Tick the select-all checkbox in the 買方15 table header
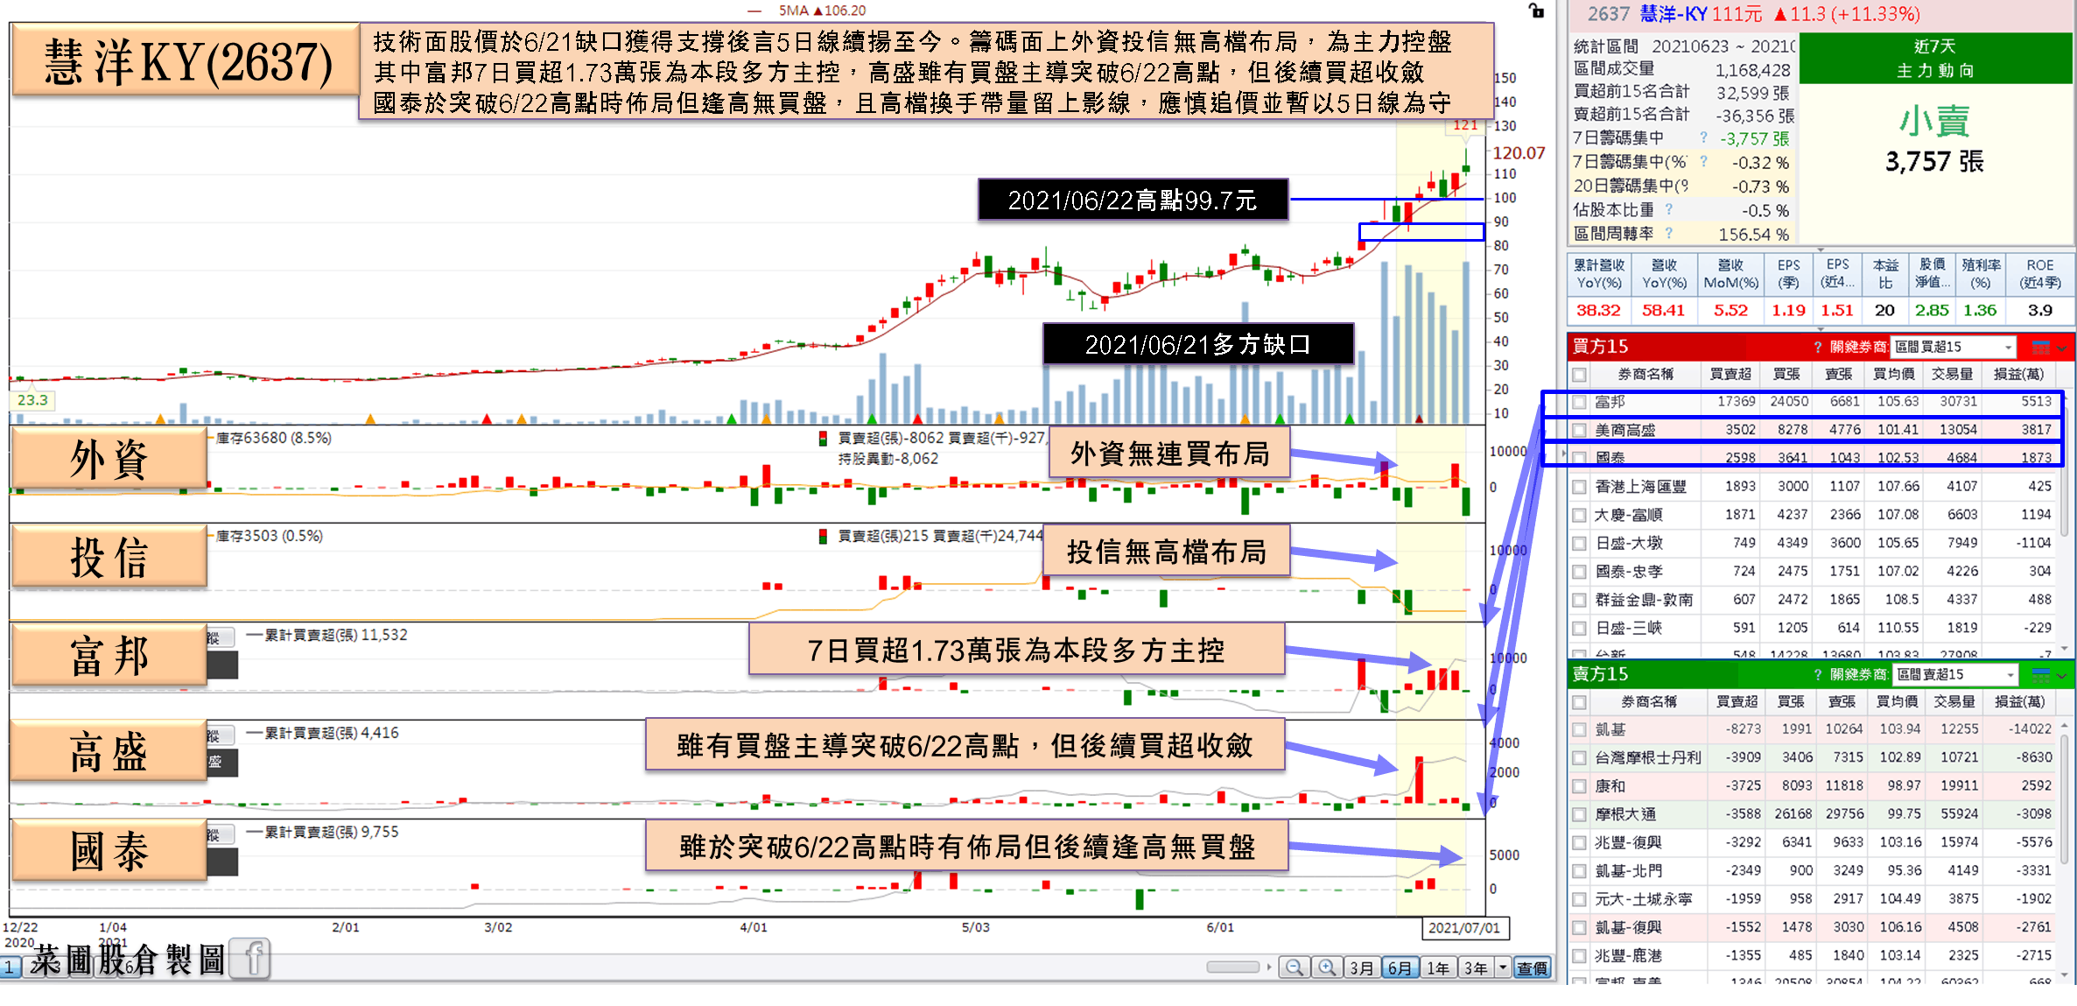The image size is (2077, 1006). (1579, 375)
